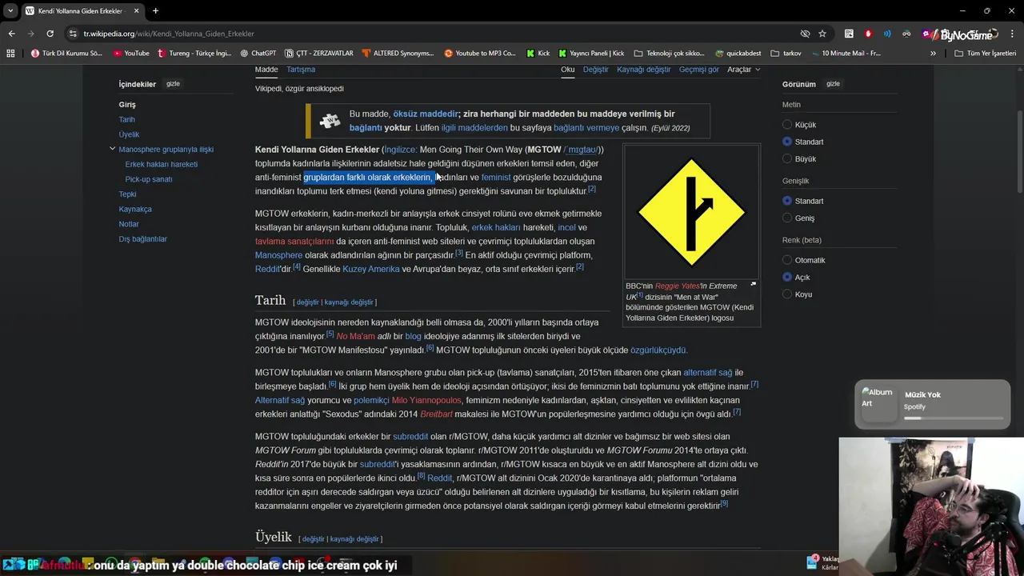Jump to Pick-up sanatı in contents

tap(149, 179)
